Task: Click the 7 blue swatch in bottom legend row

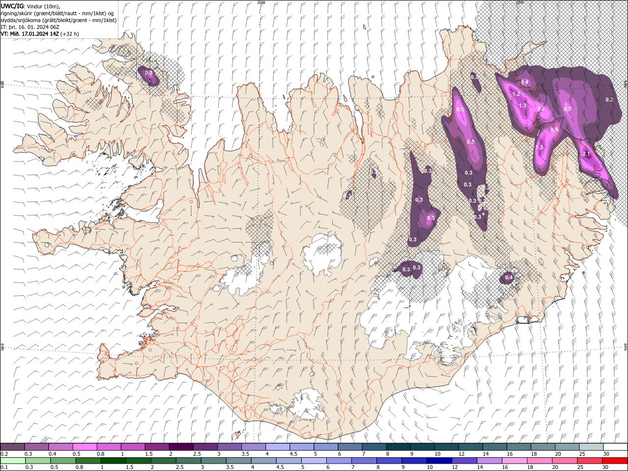Action: point(364,461)
